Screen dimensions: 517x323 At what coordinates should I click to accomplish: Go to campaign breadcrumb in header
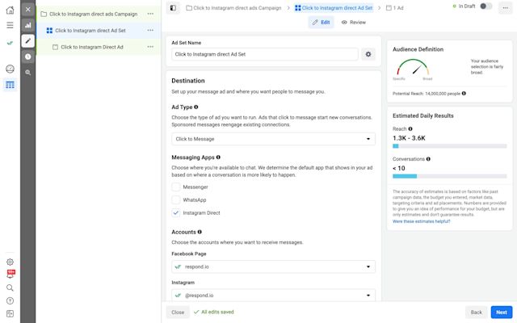(x=233, y=8)
